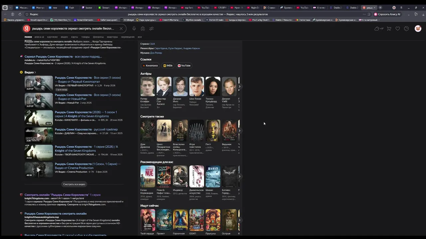The width and height of the screenshot is (426, 239).
Task: Open actor Питер Клаффи photo
Action: click(x=148, y=87)
